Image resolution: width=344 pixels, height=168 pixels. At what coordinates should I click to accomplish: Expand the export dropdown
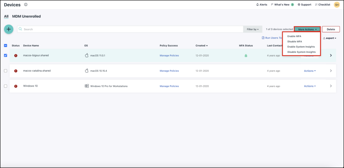(x=330, y=38)
